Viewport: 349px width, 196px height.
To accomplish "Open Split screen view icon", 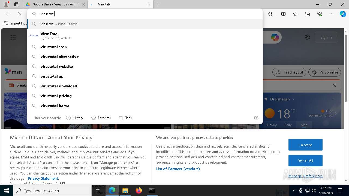I will pos(283,14).
